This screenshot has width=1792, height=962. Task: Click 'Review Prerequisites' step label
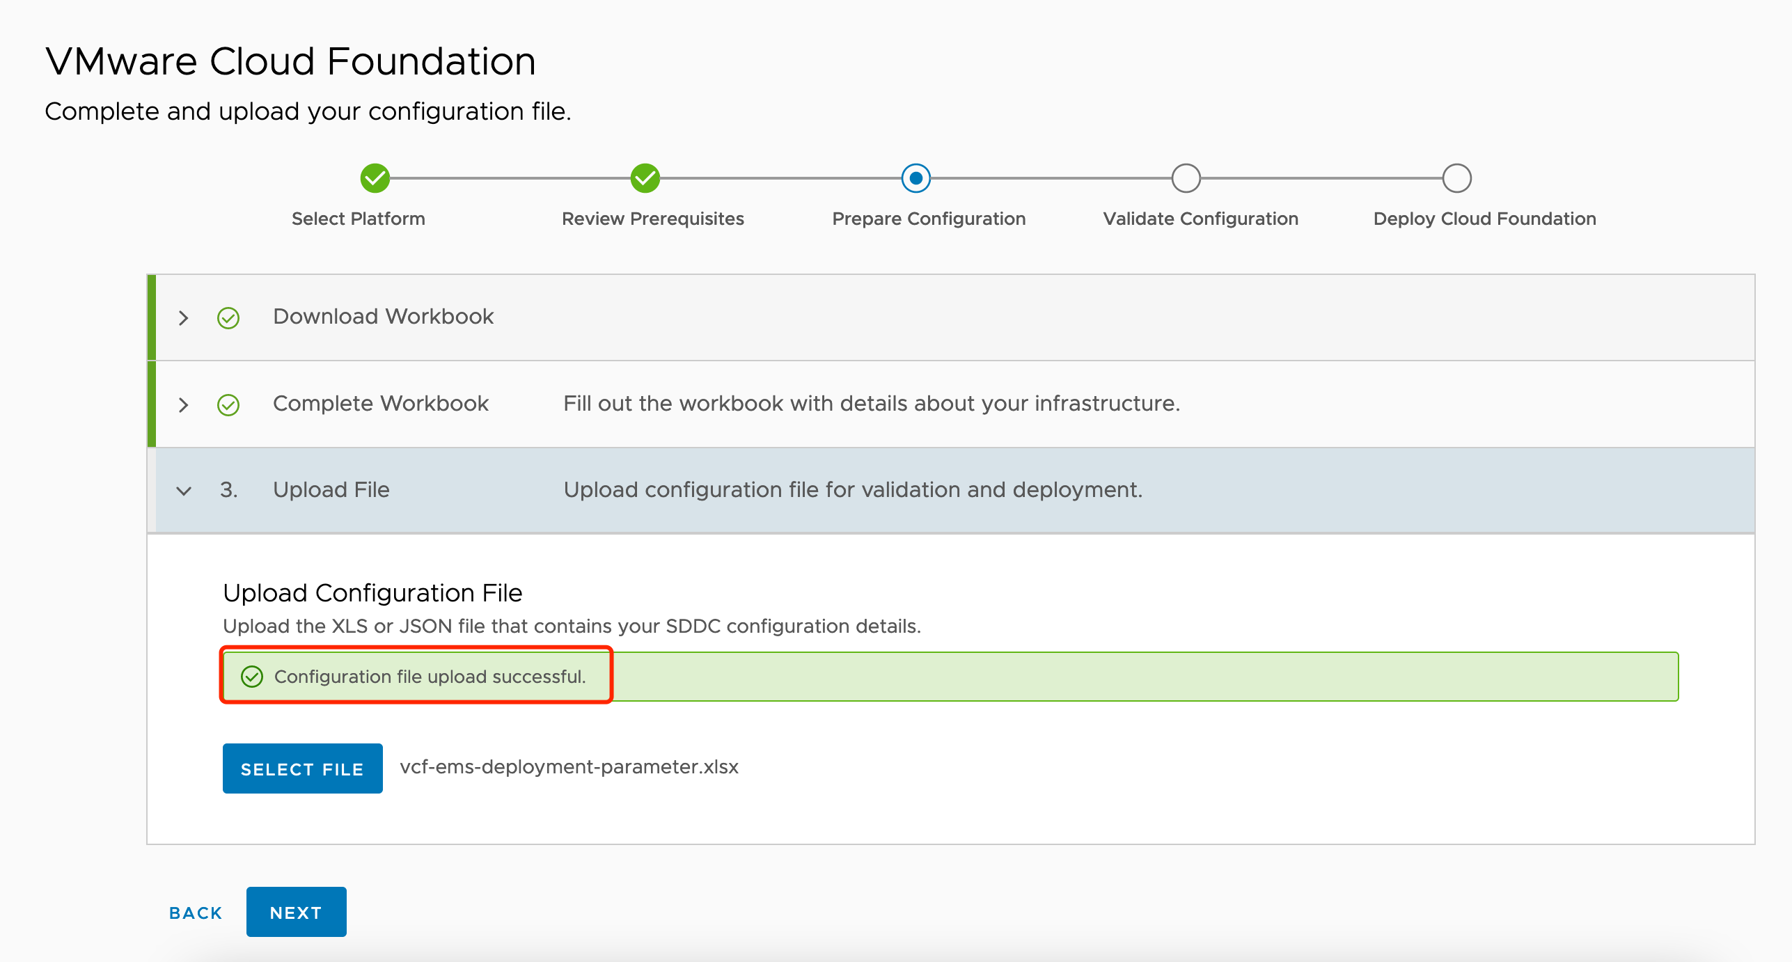click(x=653, y=219)
